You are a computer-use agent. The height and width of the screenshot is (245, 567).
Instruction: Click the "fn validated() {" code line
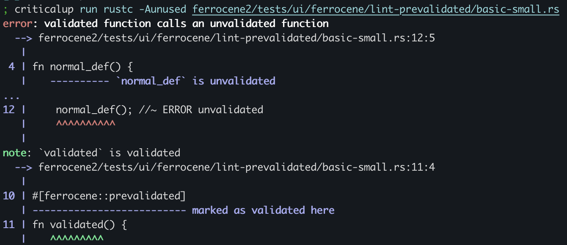coord(80,225)
